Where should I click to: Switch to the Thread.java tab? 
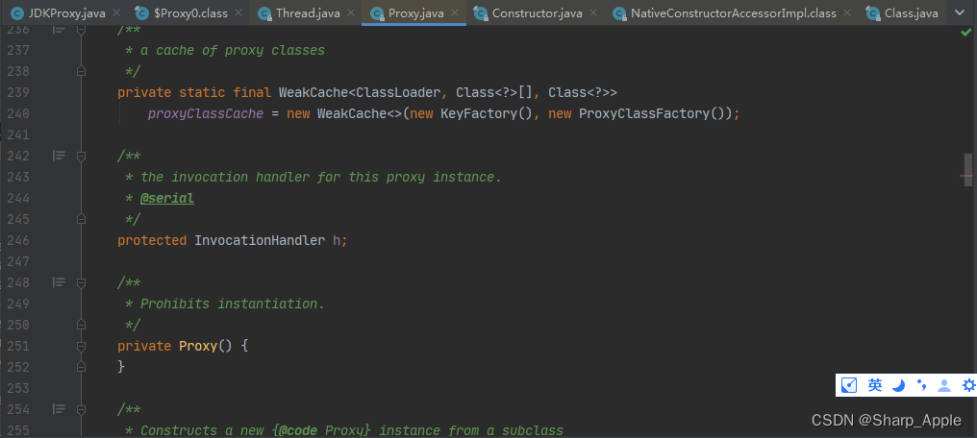click(306, 12)
